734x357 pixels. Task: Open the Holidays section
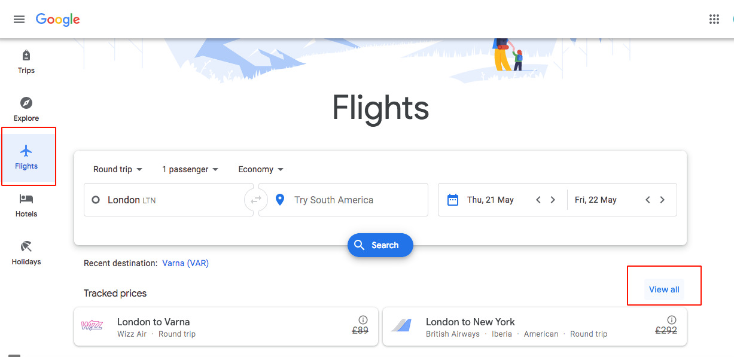(x=26, y=253)
